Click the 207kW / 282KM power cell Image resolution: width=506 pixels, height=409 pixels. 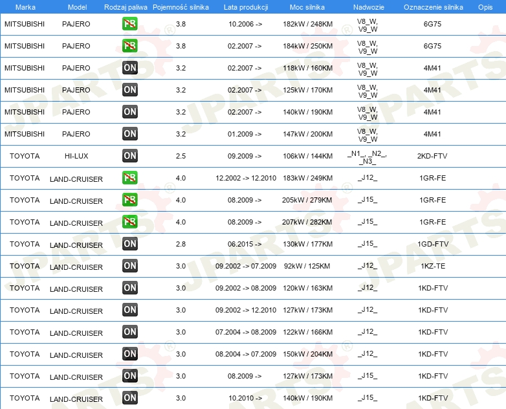point(307,222)
